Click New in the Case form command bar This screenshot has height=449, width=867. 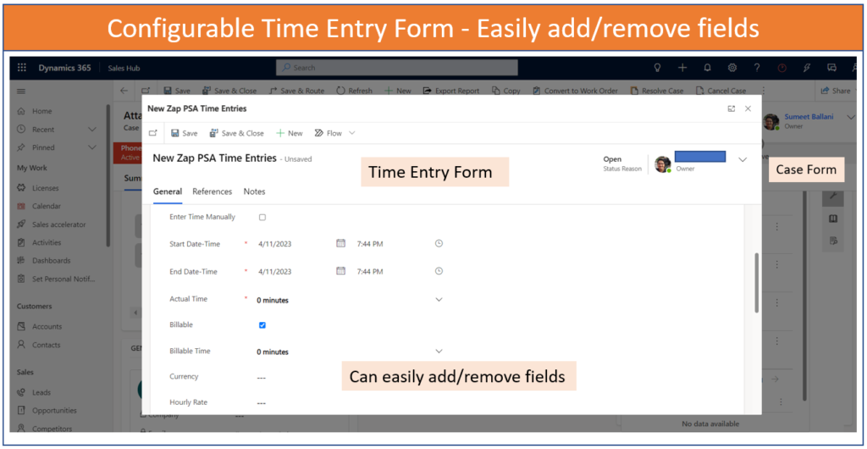[x=398, y=91]
